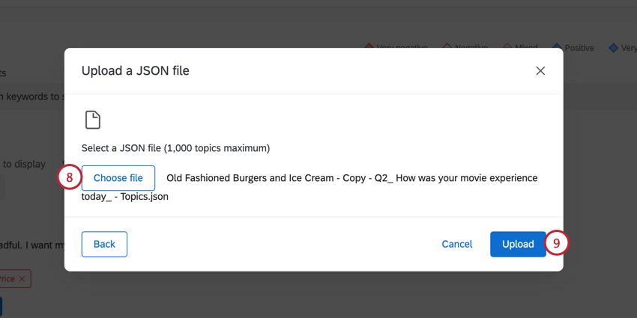Close the Upload a JSON file dialog
This screenshot has width=637, height=318.
(x=540, y=71)
